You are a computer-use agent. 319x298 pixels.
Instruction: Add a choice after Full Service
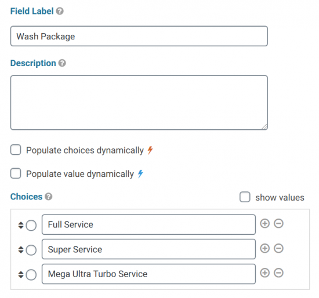point(264,223)
